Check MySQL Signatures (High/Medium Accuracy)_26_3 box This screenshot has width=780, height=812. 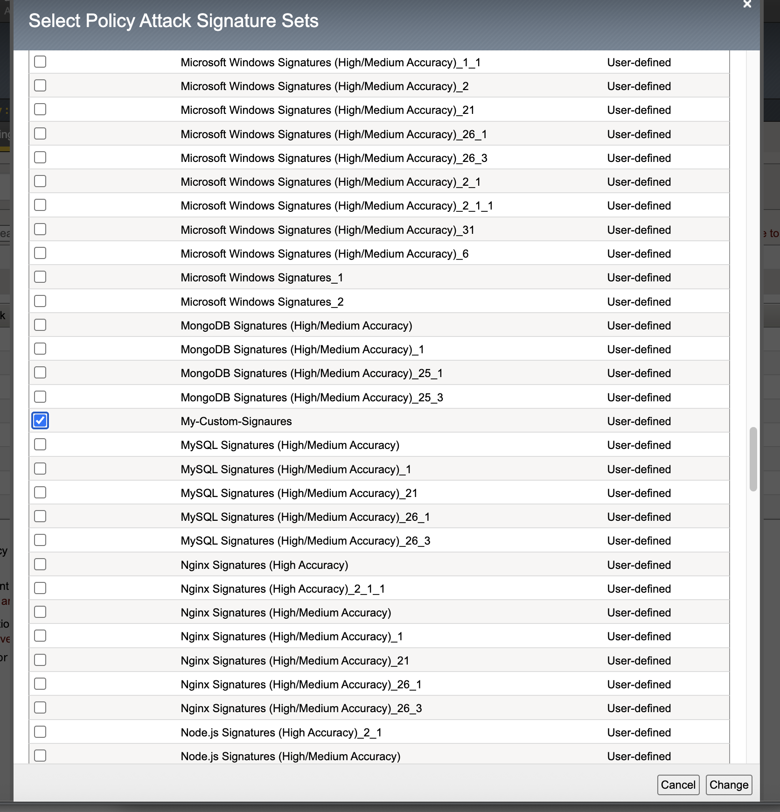click(x=40, y=540)
